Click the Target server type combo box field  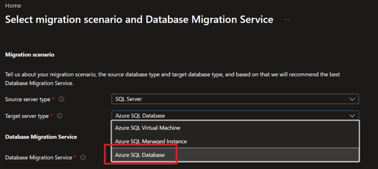click(x=229, y=116)
